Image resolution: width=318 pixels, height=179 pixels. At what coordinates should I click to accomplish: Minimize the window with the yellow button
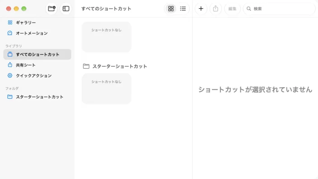tap(16, 9)
